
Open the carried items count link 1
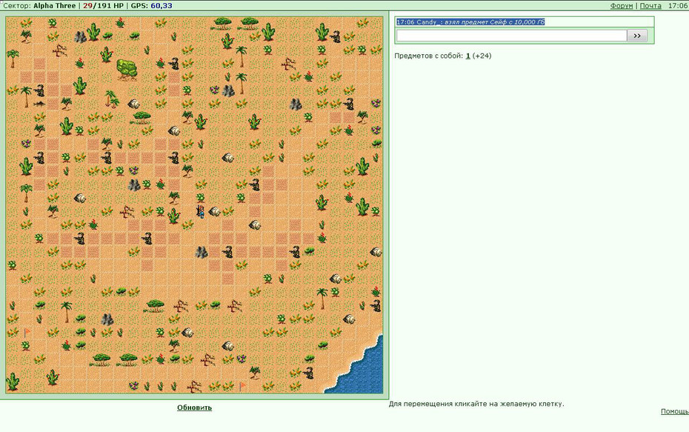[x=468, y=56]
